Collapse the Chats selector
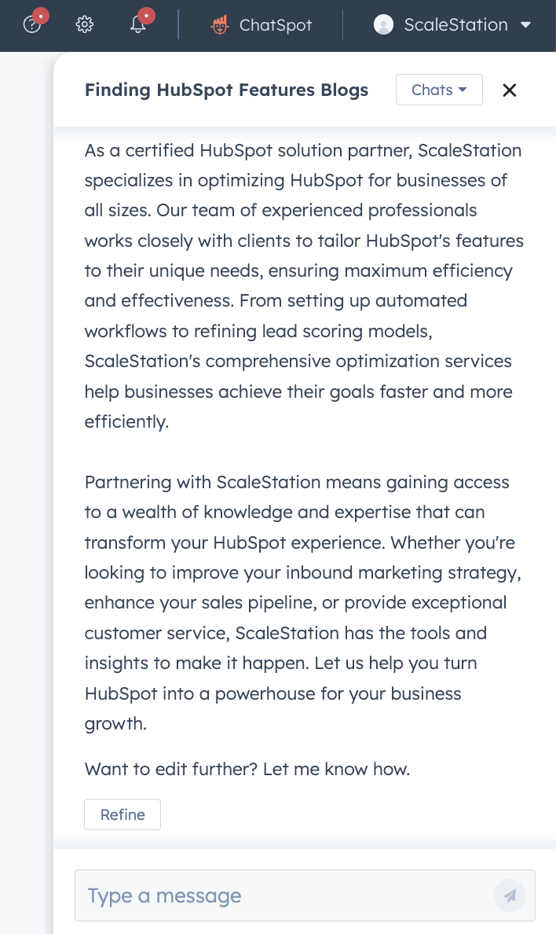The width and height of the screenshot is (556, 934). (x=439, y=90)
